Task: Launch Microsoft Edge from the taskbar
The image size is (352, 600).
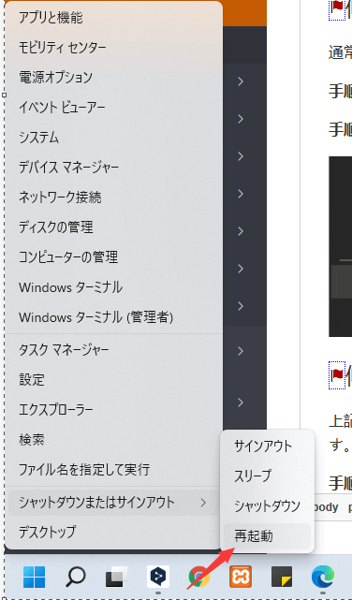Action: pos(323,577)
